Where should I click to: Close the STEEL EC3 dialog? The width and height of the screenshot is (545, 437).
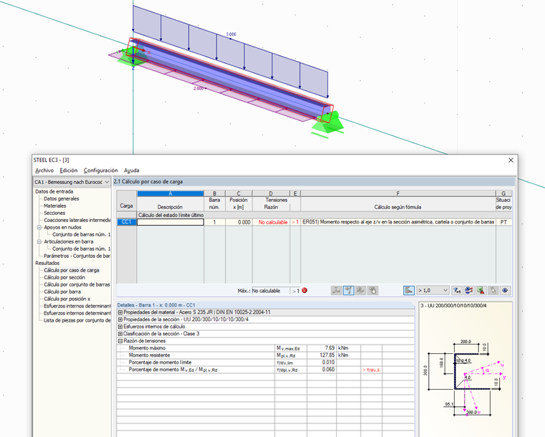click(511, 160)
